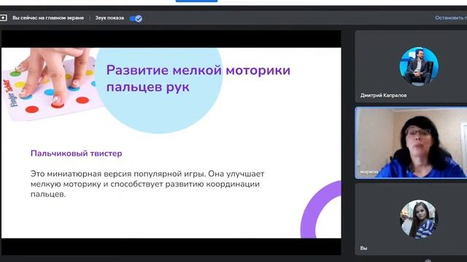The width and height of the screenshot is (467, 262).
Task: Select Дмитрий Капралов participant tile
Action: click(411, 66)
